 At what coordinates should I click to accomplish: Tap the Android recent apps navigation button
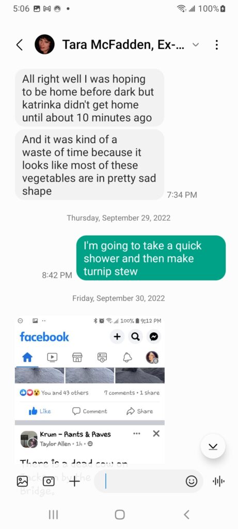[x=53, y=515]
